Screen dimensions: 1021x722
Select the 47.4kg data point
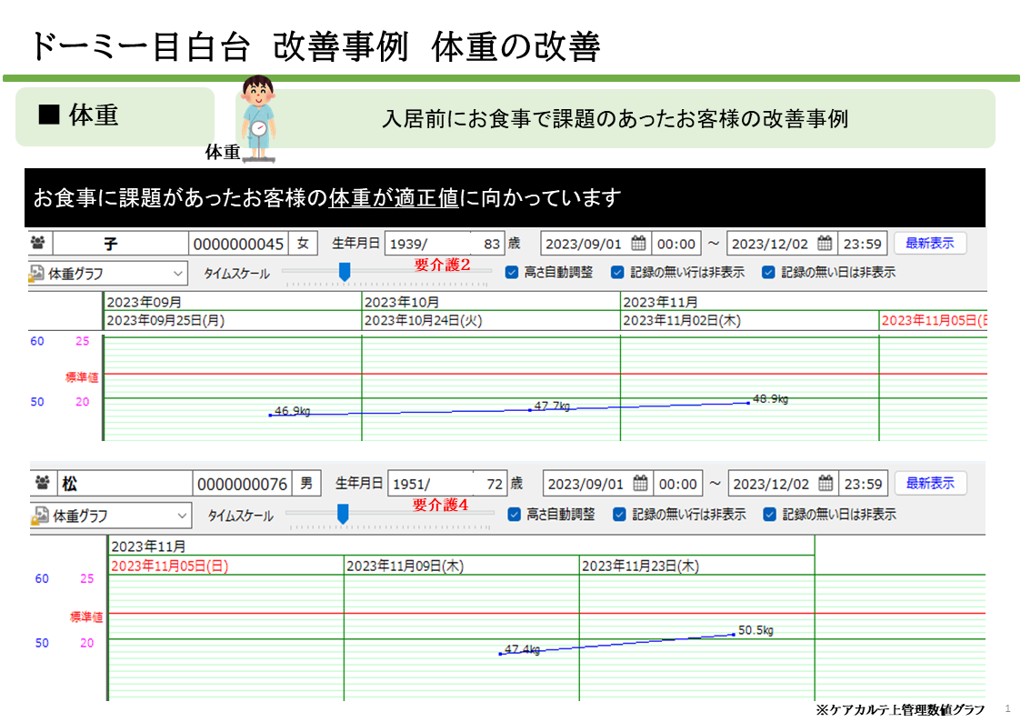point(500,654)
